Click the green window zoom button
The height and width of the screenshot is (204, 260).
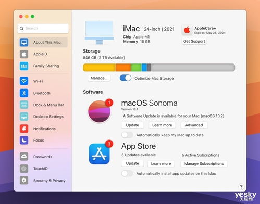(x=32, y=16)
